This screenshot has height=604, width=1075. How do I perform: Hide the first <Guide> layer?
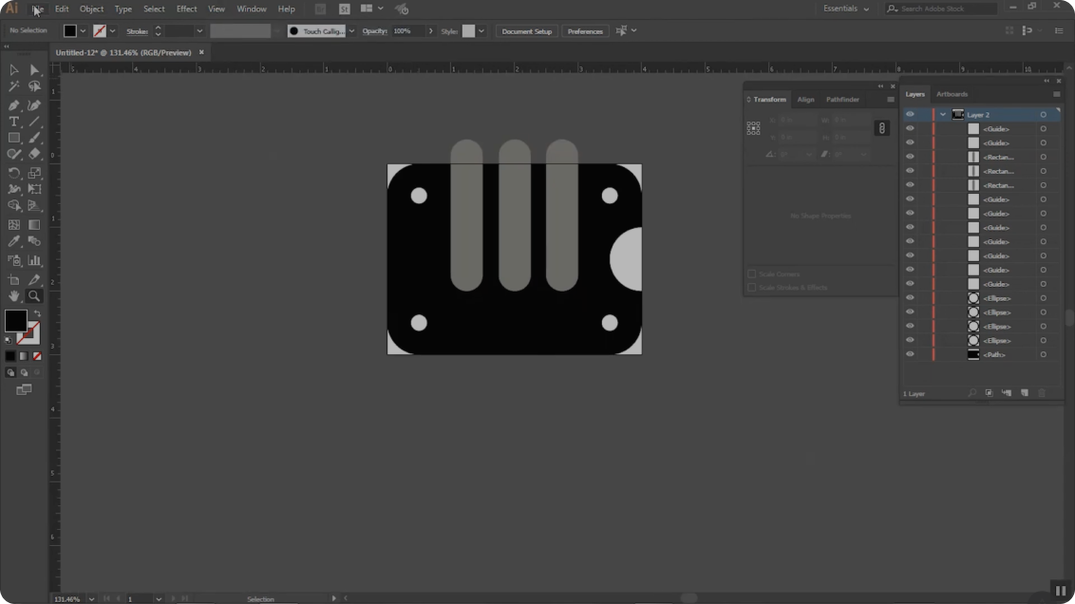(x=910, y=128)
